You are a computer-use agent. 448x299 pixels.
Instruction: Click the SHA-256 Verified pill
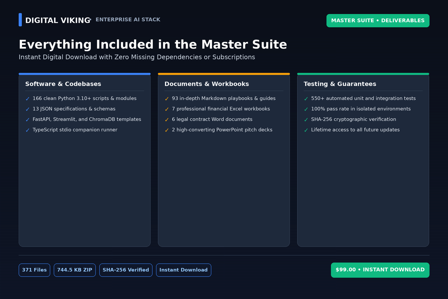[126, 270]
